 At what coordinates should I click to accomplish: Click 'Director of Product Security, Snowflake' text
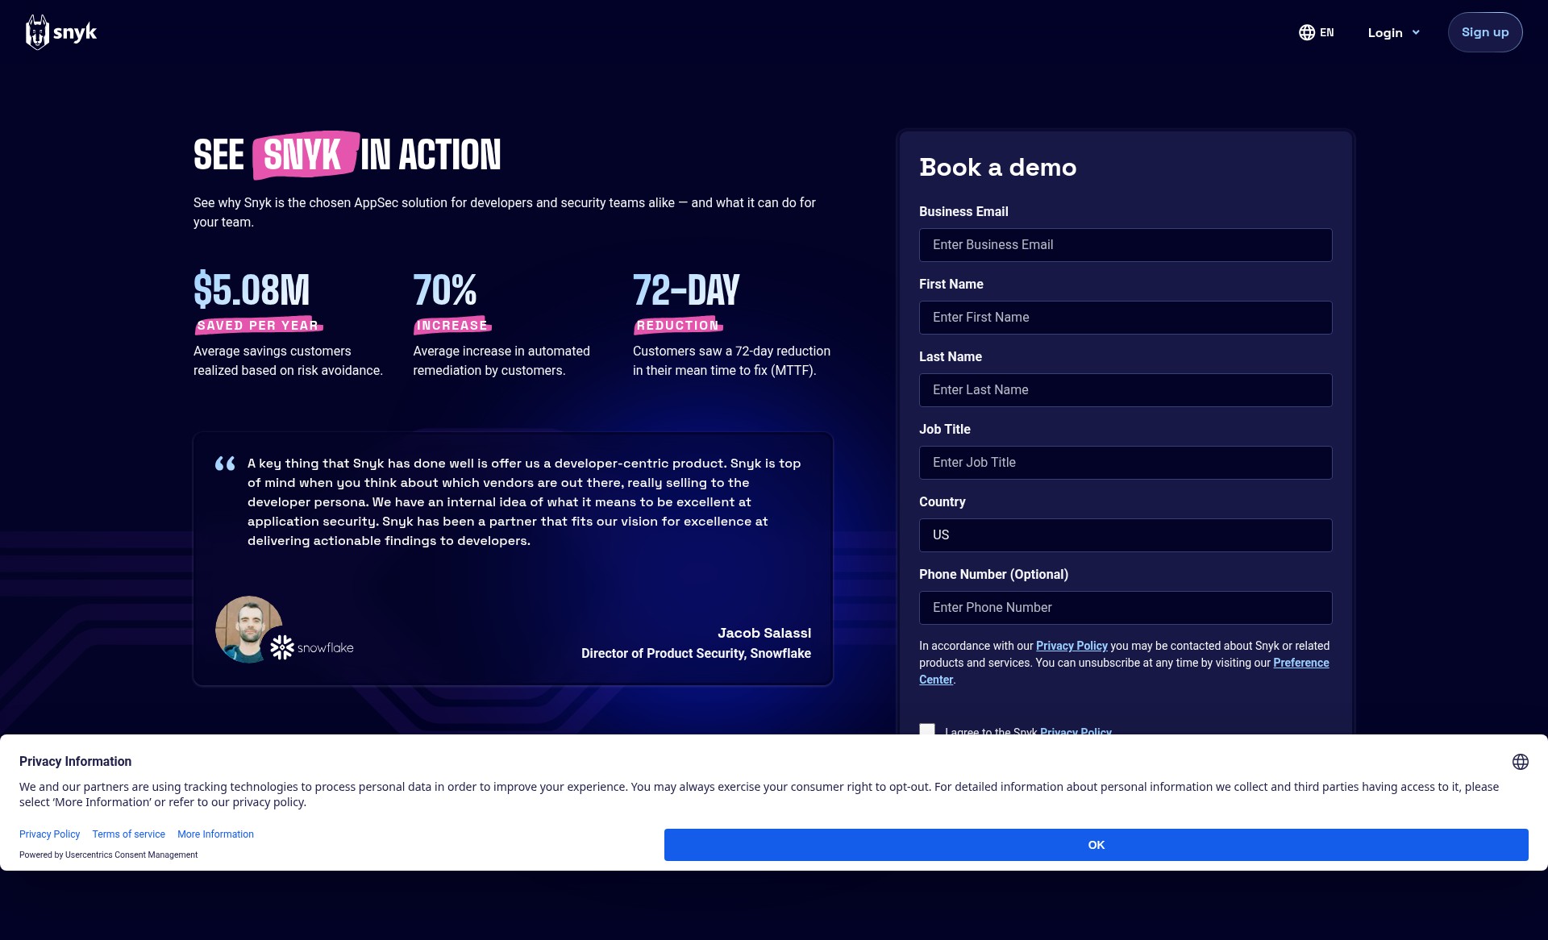point(696,653)
